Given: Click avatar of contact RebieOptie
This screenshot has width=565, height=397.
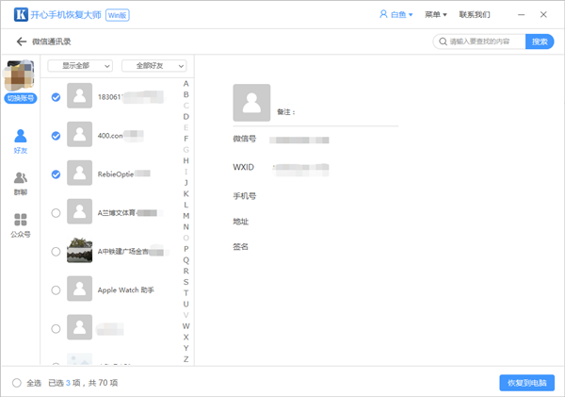Looking at the screenshot, I should point(80,173).
